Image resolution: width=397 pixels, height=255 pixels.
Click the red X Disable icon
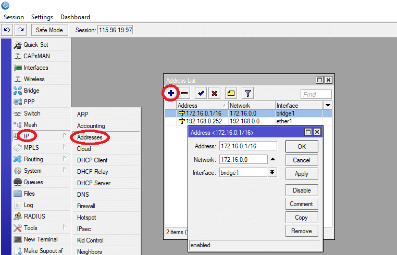pyautogui.click(x=215, y=93)
